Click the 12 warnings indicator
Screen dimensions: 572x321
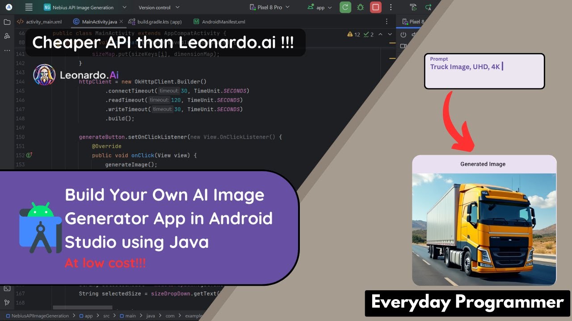(353, 34)
